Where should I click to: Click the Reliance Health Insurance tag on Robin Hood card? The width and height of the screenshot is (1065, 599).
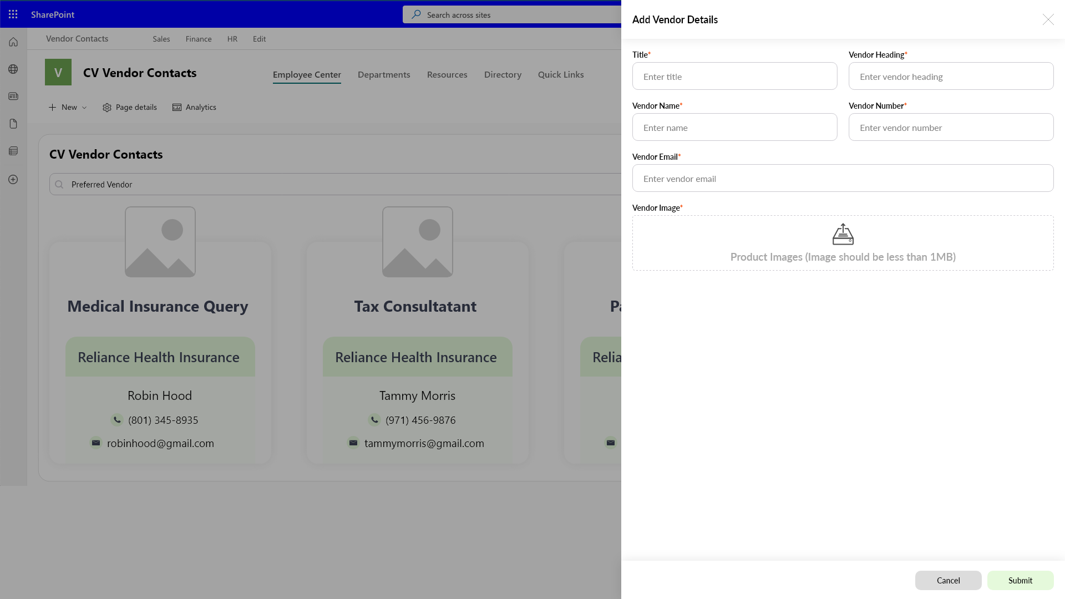tap(158, 357)
